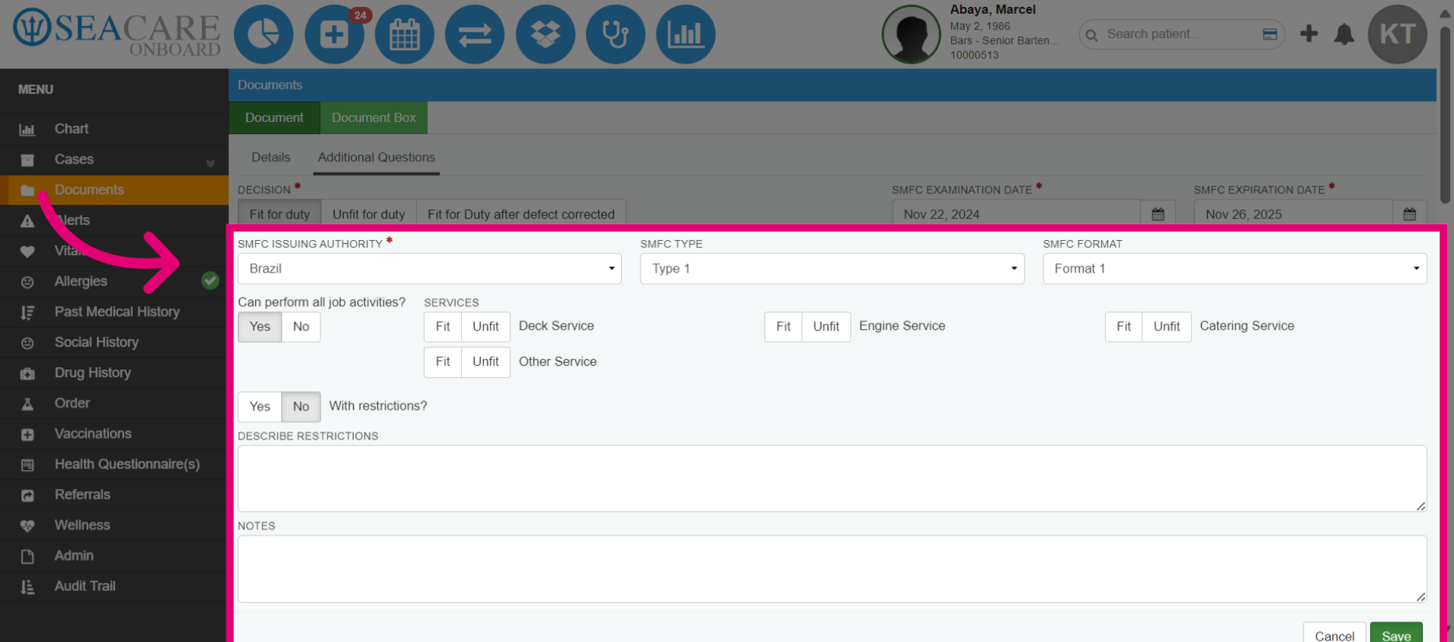Click the Cancel button
The height and width of the screenshot is (642, 1454).
click(x=1334, y=634)
